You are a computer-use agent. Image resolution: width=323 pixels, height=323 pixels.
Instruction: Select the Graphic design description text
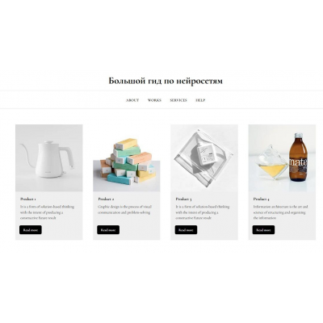pos(124,210)
